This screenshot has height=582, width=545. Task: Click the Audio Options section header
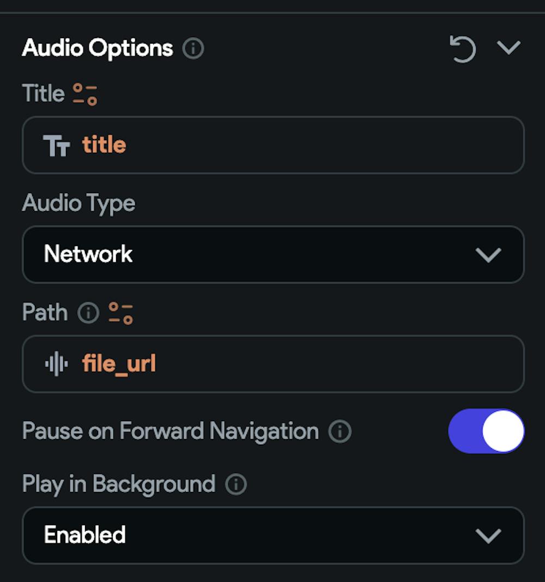coord(98,49)
